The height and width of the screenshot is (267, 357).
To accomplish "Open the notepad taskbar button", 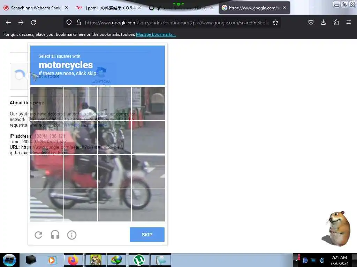I will click(x=161, y=260).
